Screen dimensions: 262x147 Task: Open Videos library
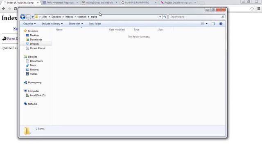34,74
